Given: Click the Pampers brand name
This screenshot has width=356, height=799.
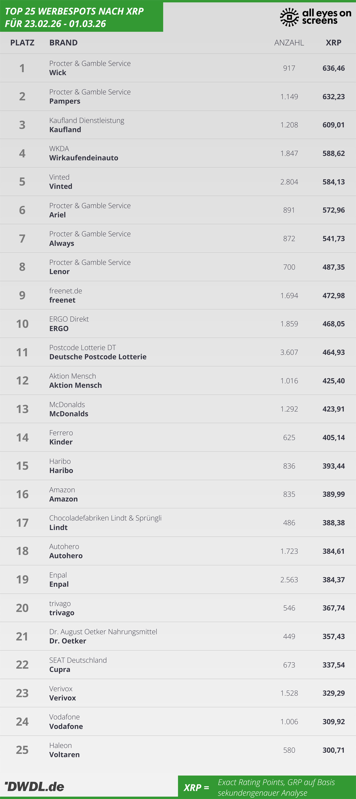Looking at the screenshot, I should 65,101.
